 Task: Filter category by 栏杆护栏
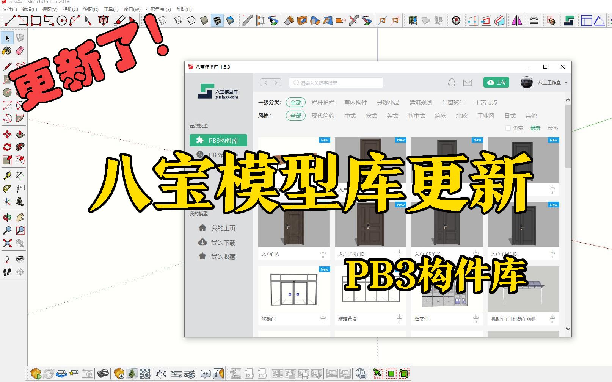click(323, 103)
